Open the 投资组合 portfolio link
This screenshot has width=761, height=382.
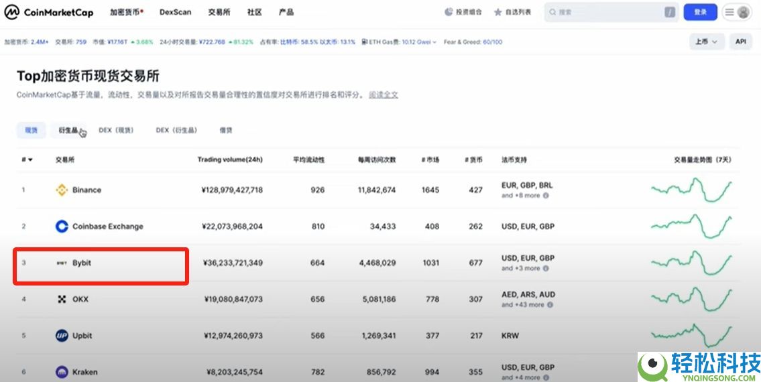[463, 12]
